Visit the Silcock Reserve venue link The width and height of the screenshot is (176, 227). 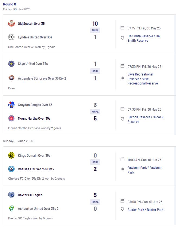click(145, 119)
